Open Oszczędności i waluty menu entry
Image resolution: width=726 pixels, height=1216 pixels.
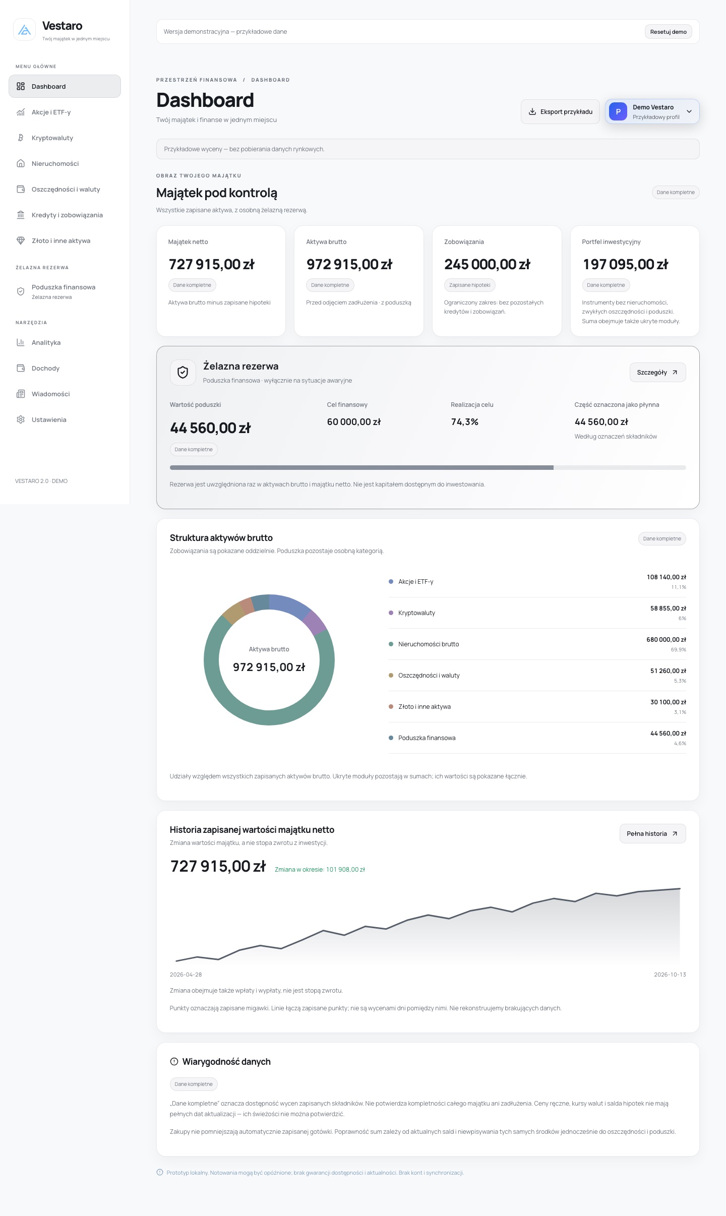point(65,189)
